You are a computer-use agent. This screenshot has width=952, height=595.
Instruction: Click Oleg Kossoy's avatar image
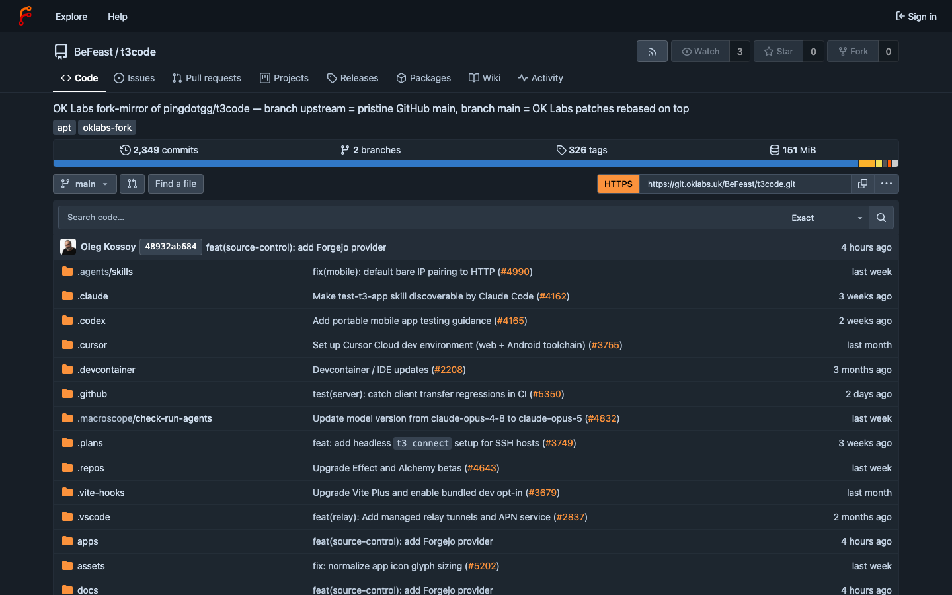pyautogui.click(x=68, y=247)
